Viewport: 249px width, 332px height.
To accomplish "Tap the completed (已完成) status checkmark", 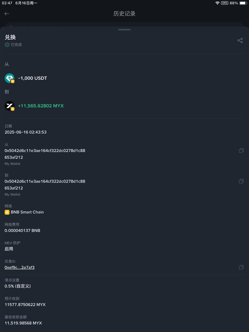I will tap(7, 45).
